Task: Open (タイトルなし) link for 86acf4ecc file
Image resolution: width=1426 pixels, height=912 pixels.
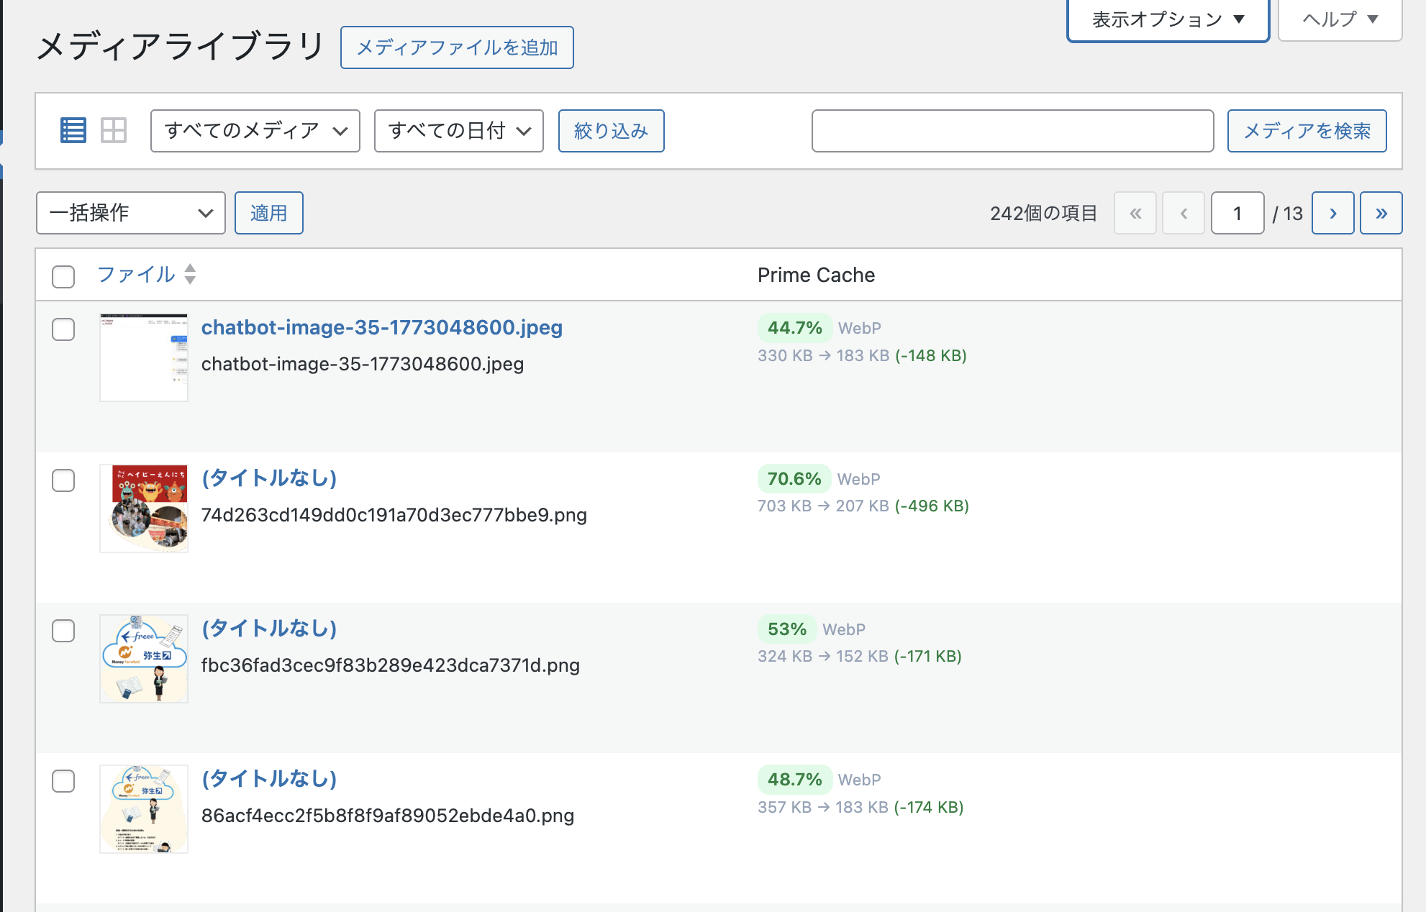Action: (269, 779)
